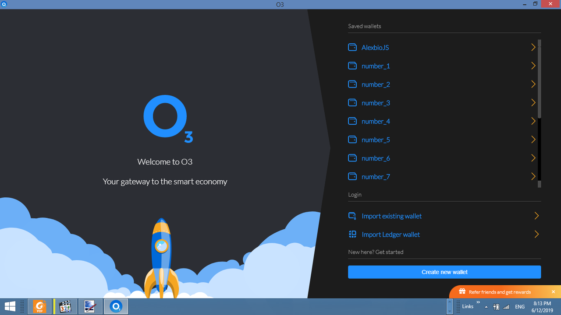Click the gift icon in the referral banner
The image size is (561, 315).
click(x=462, y=291)
